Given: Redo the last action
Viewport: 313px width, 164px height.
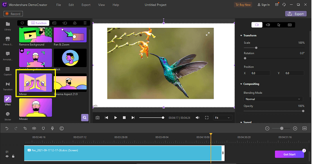Looking at the screenshot, I should point(16,128).
